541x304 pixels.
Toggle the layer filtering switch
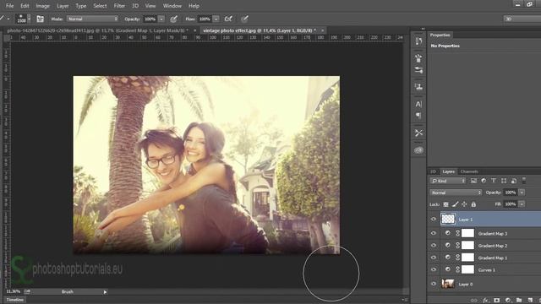524,180
